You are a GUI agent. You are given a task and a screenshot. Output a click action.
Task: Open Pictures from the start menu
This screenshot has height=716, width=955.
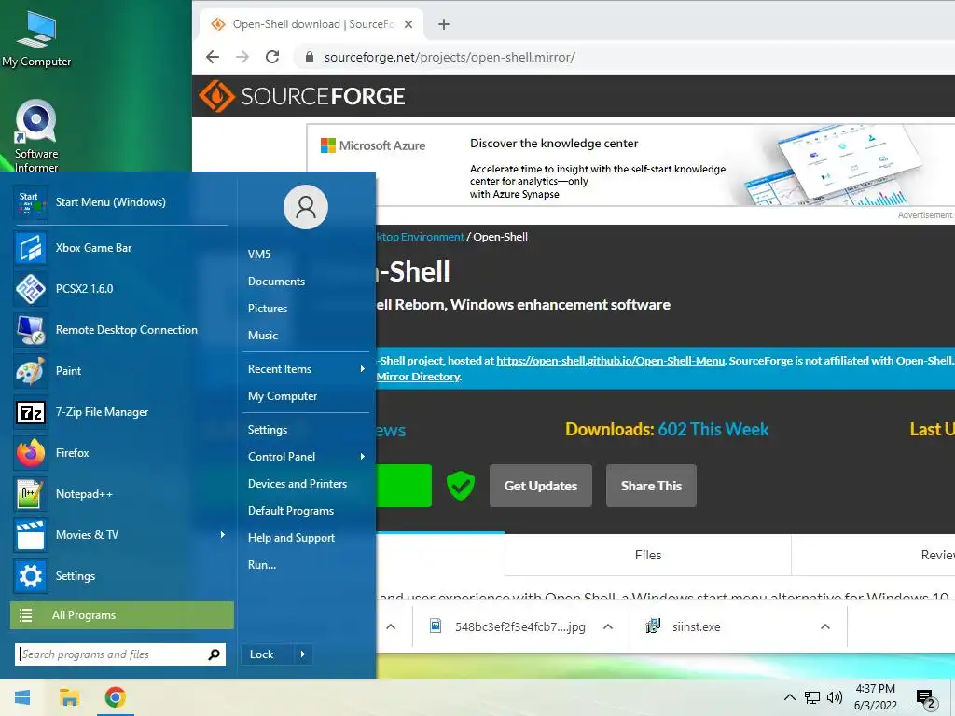pyautogui.click(x=268, y=308)
